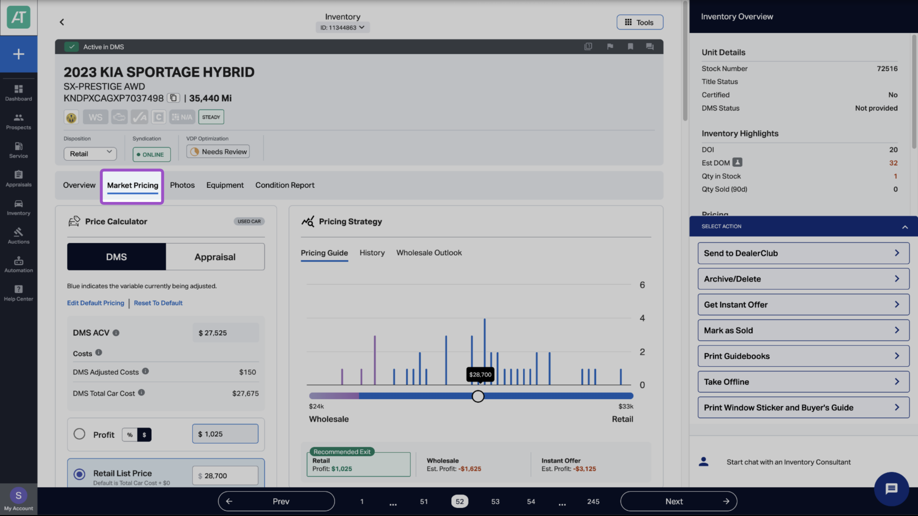
Task: Expand Take Offline action
Action: [x=803, y=382]
